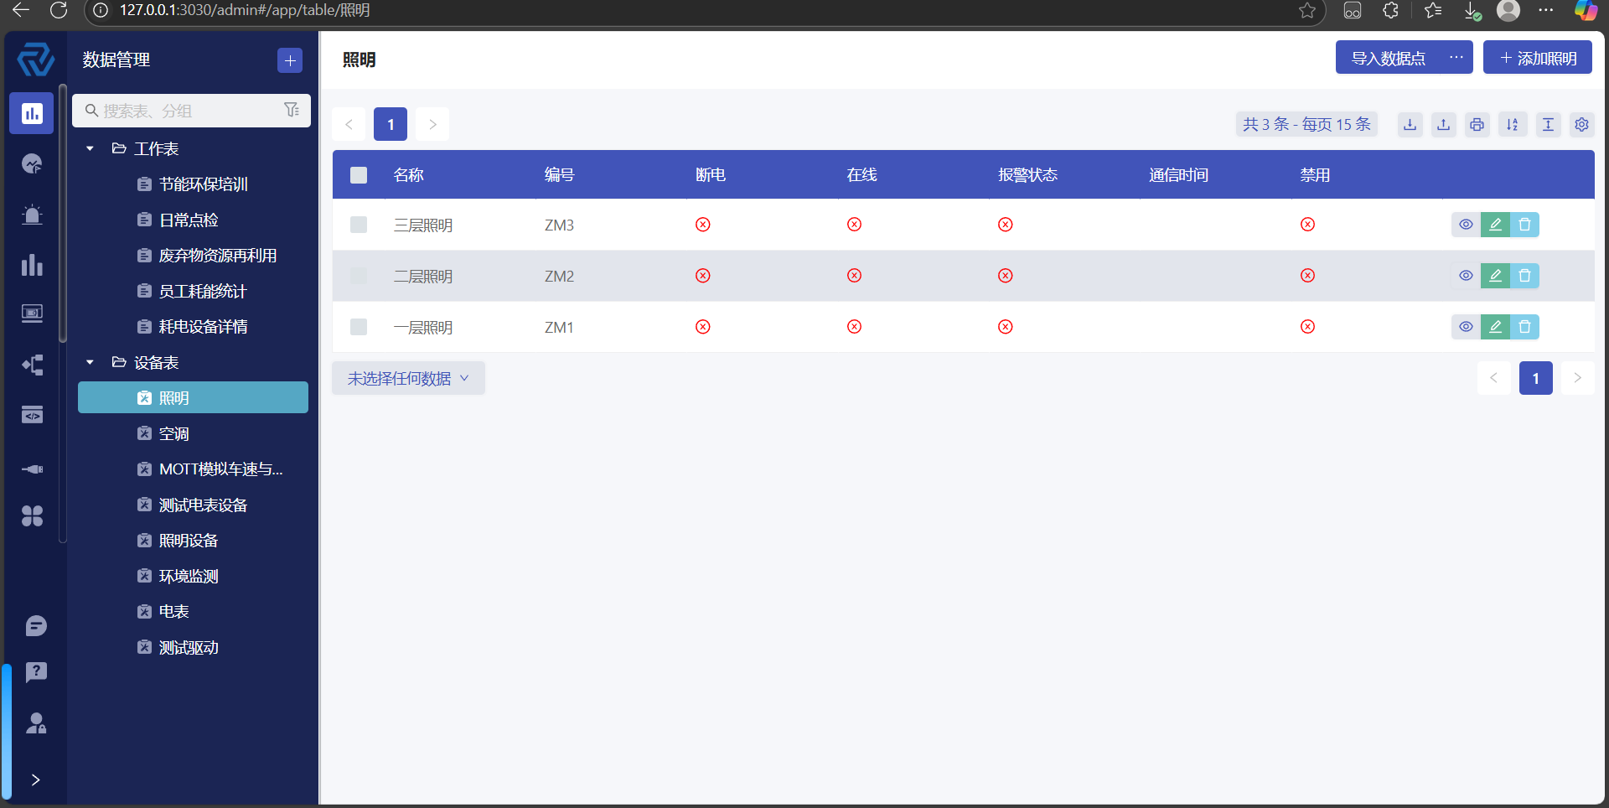Open table settings gear icon
1609x808 pixels.
pos(1581,125)
